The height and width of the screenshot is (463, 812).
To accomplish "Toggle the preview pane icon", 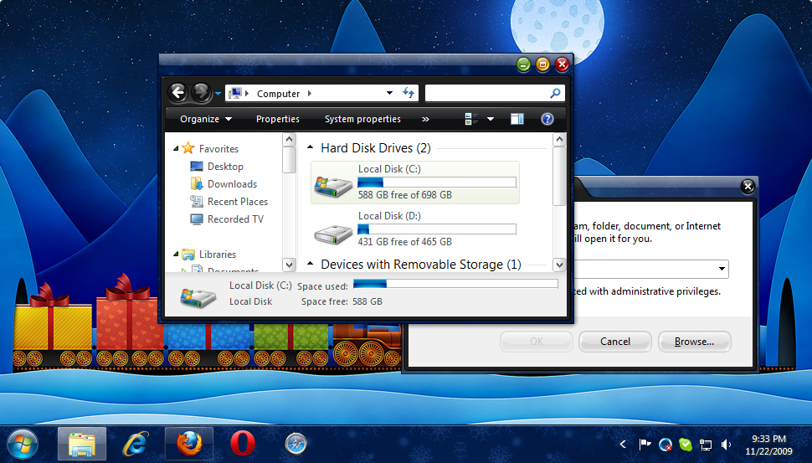I will [517, 119].
